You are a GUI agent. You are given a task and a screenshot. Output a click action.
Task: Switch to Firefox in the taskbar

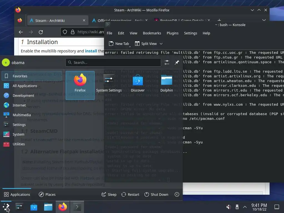click(x=63, y=207)
